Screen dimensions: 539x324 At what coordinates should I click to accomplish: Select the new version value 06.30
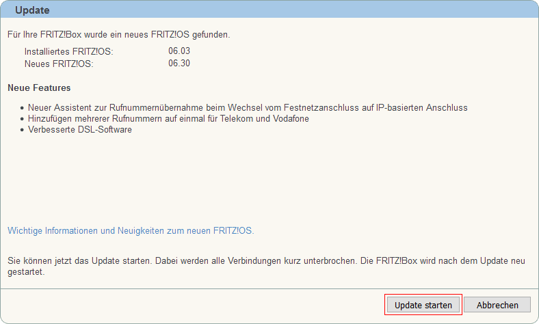[x=179, y=63]
